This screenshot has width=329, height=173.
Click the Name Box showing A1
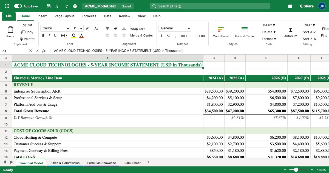13,51
